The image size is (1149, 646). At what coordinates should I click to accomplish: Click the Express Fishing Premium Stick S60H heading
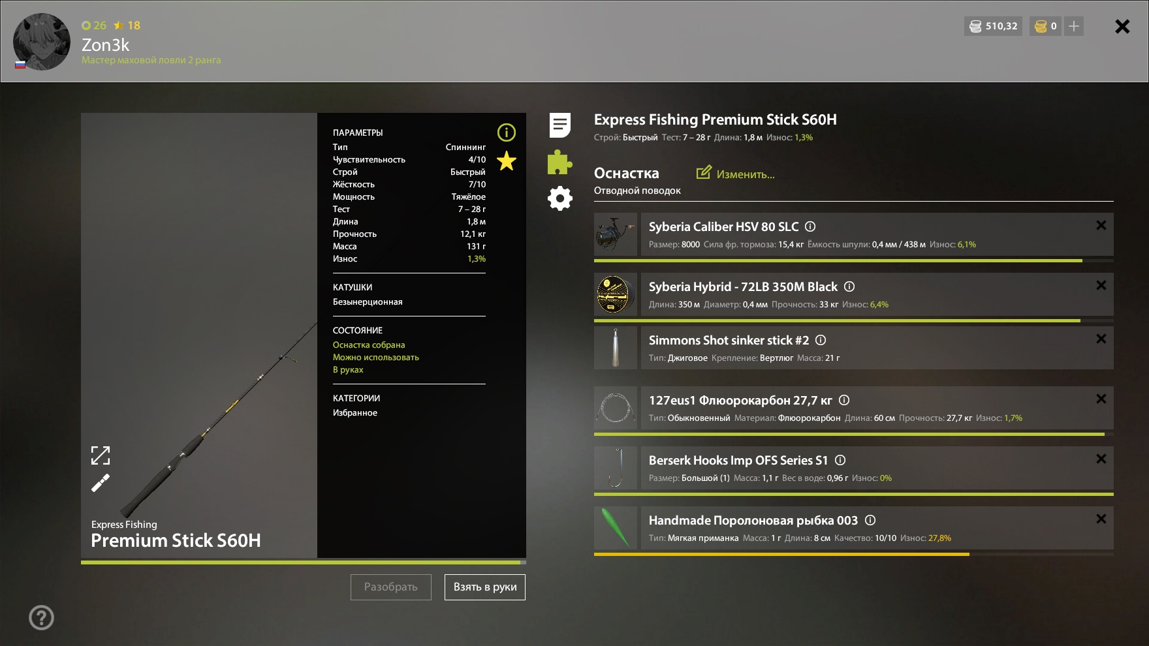(716, 119)
